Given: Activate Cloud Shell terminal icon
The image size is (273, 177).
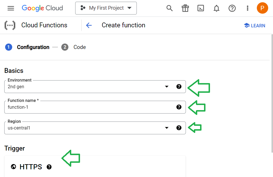Looking at the screenshot, I should 201,8.
